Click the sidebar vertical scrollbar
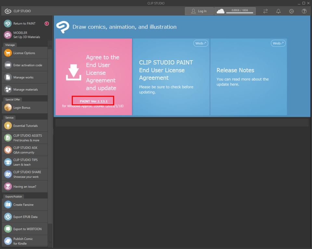The image size is (312, 249). 50,130
